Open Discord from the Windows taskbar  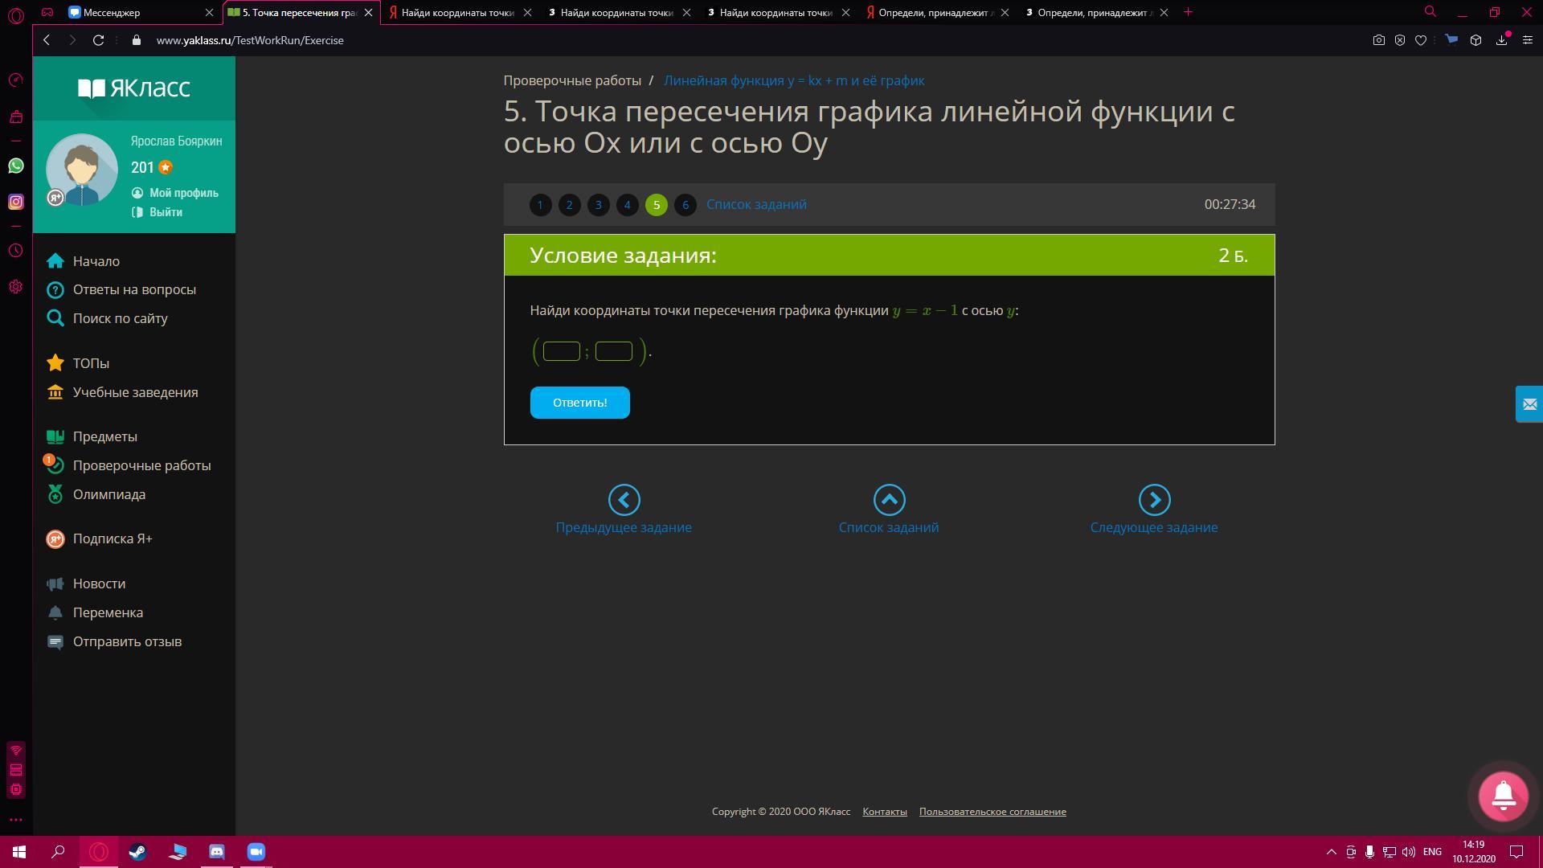[217, 852]
